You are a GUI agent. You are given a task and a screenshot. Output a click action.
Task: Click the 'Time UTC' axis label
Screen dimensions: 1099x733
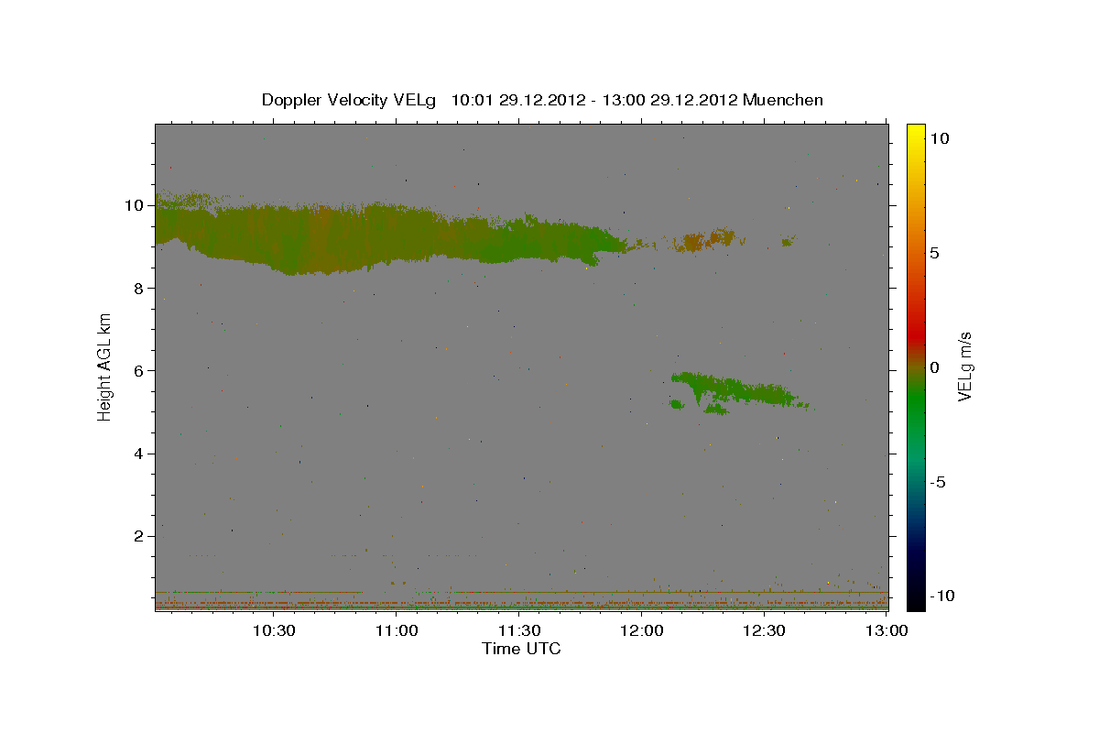tap(521, 649)
